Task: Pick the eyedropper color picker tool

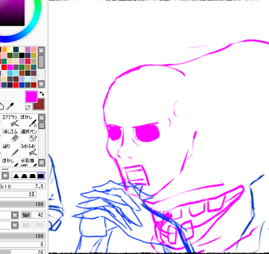Action: pyautogui.click(x=10, y=106)
